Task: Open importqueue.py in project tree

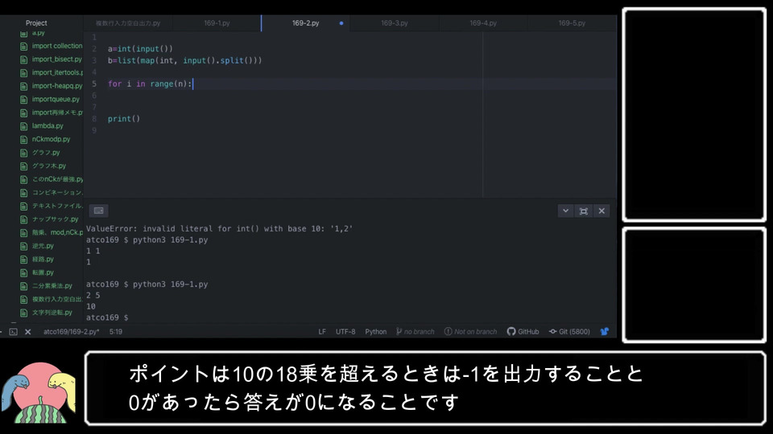Action: click(x=56, y=99)
